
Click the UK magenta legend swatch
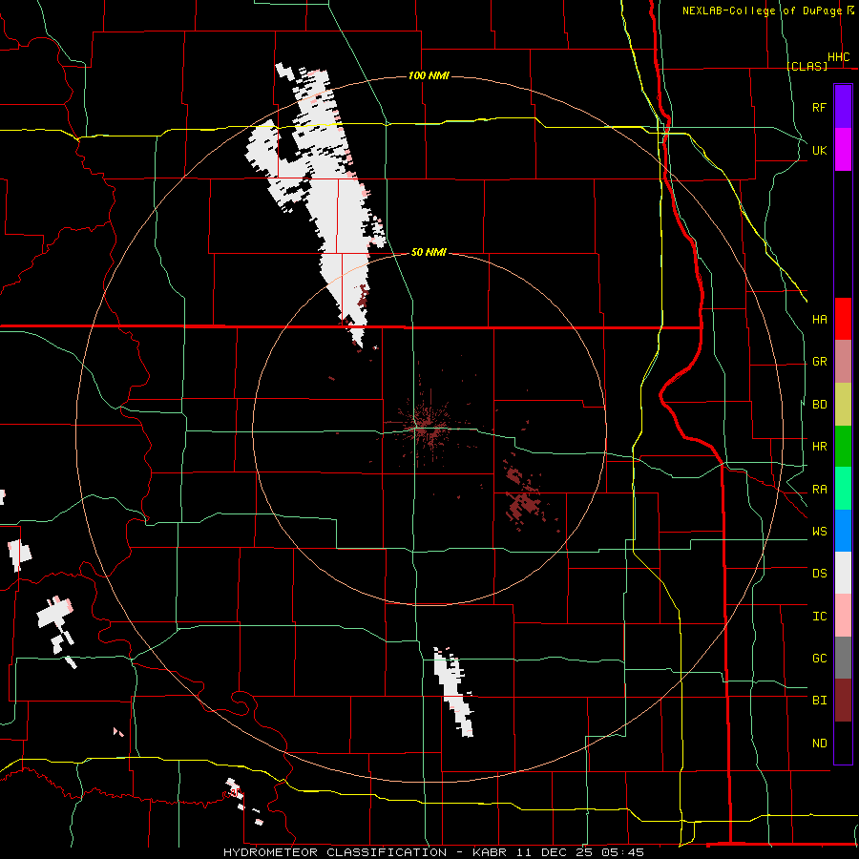click(843, 150)
